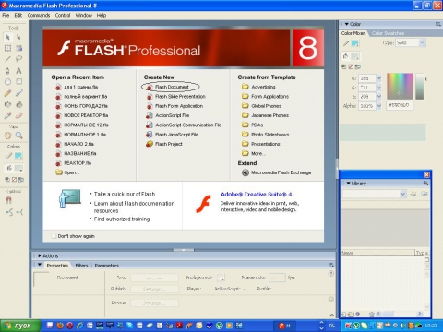Expand the Actions panel
The width and height of the screenshot is (443, 332).
[40, 255]
